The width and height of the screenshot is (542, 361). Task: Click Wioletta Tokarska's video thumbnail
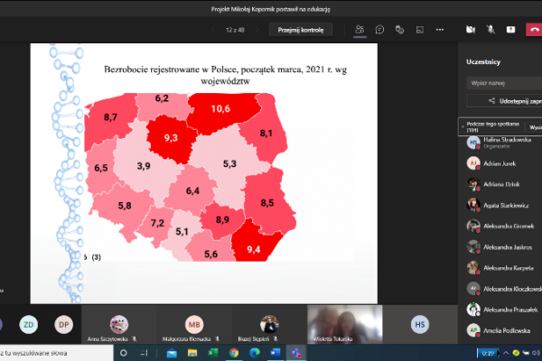pos(343,323)
